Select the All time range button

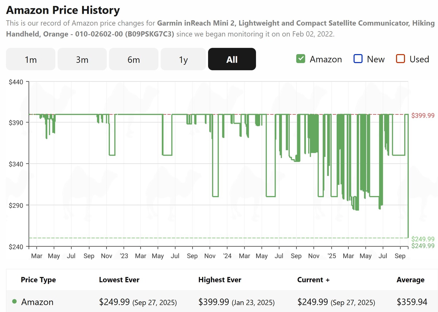pyautogui.click(x=232, y=59)
